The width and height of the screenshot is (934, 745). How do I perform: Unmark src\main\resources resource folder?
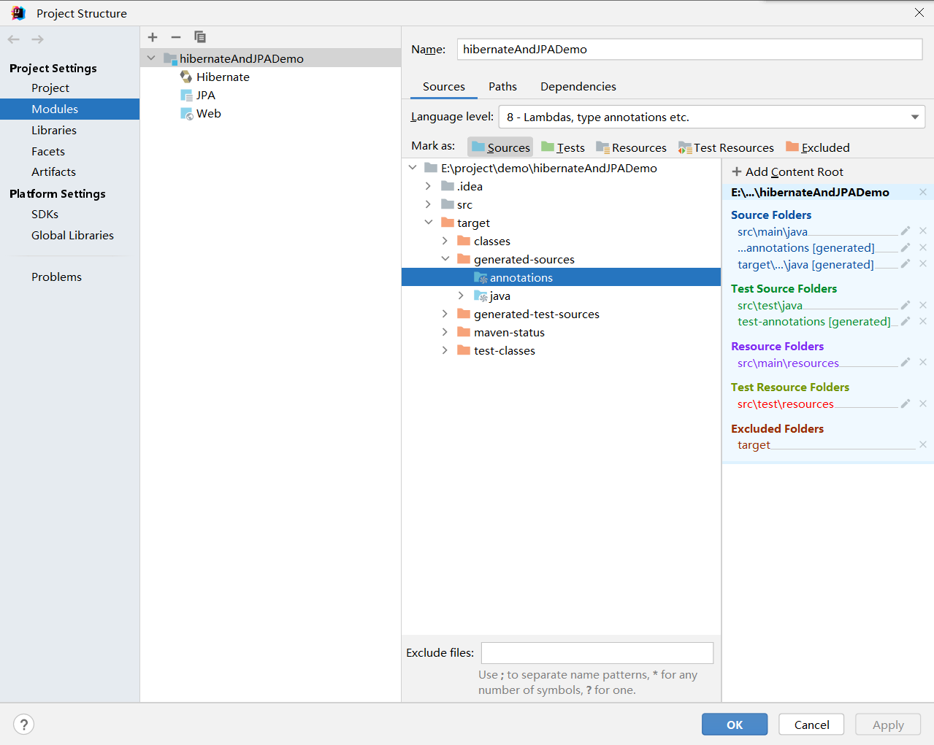tap(923, 363)
